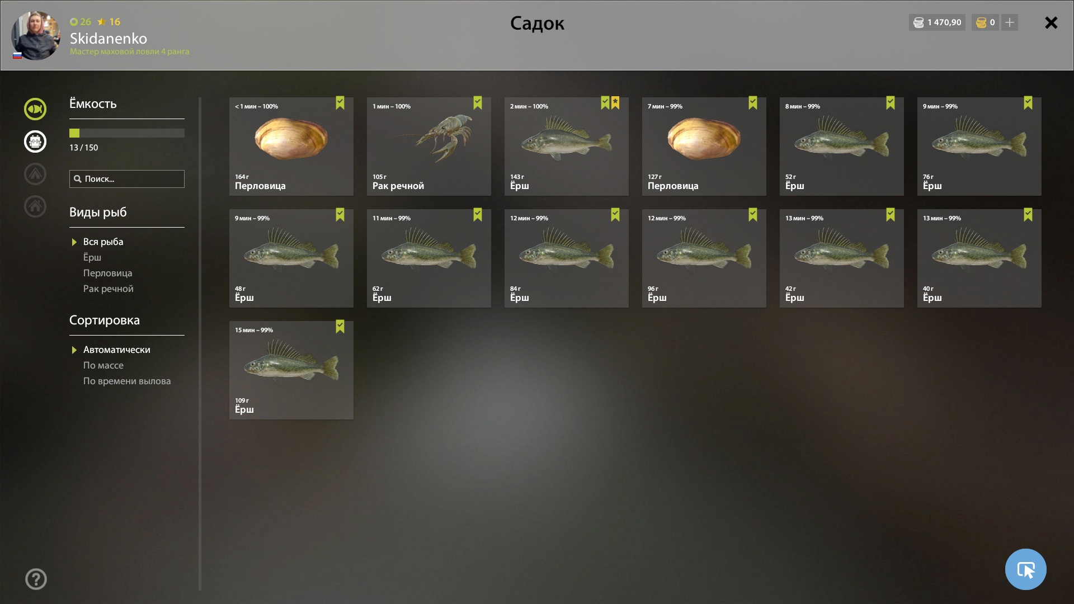Open the second keepnet basket sidebar icon
1074x604 pixels.
click(x=35, y=141)
